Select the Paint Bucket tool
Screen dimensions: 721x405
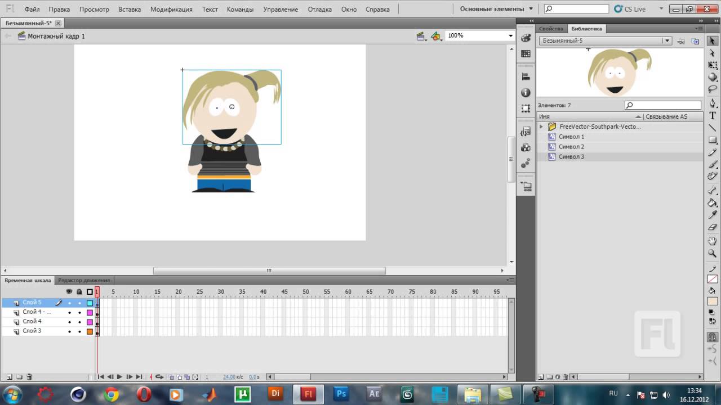(712, 203)
